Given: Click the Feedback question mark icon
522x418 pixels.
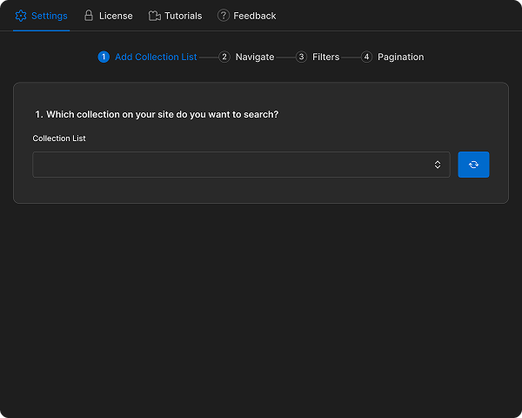Looking at the screenshot, I should click(x=224, y=16).
